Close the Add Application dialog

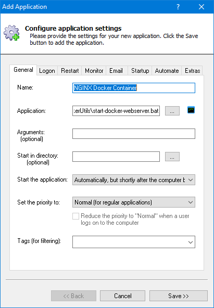click(202, 7)
